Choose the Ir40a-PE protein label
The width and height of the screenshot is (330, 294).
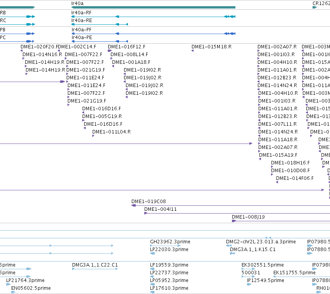coord(82,38)
